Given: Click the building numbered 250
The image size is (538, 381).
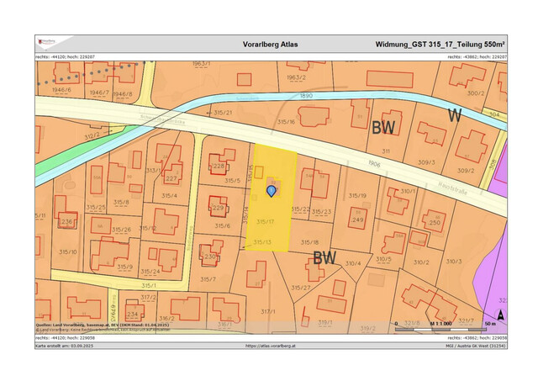Looking at the screenshot, I should point(435,222).
